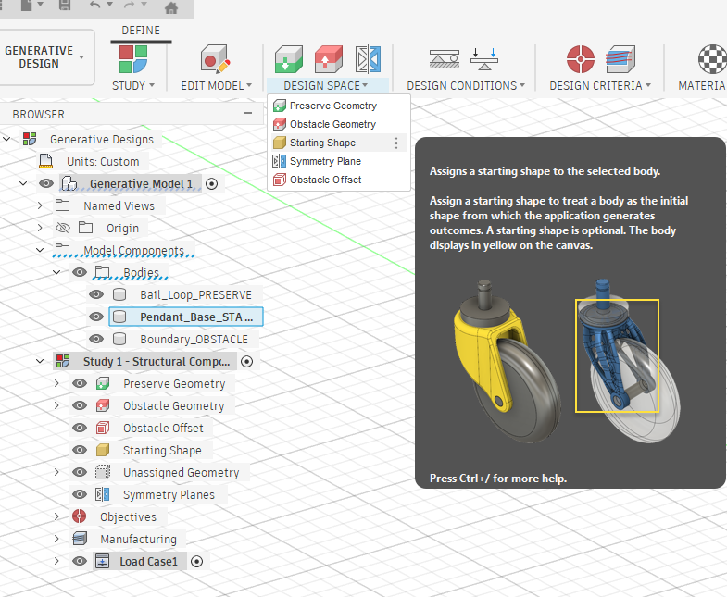Click the Boundary_OBSTACLE body icon
Viewport: 727px width, 597px height.
pyautogui.click(x=119, y=339)
